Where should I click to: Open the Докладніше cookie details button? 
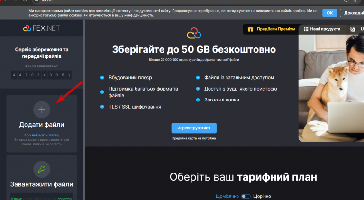pos(352,13)
